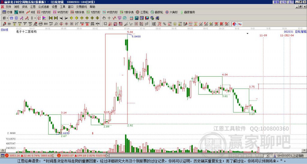Toggle the infinity symbol icon

240,24
